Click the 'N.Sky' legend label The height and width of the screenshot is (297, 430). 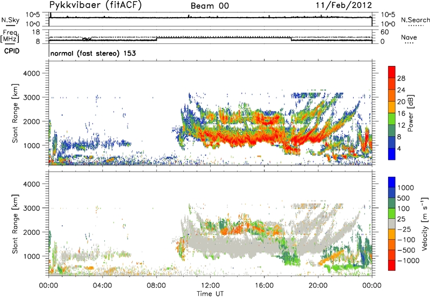coord(10,20)
